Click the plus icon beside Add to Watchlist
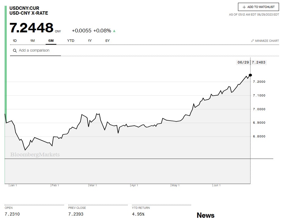The height and width of the screenshot is (218, 283). (244, 7)
